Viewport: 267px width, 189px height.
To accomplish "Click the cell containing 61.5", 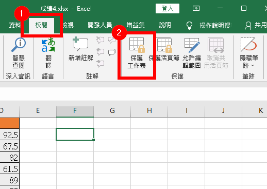I will pos(10,168).
